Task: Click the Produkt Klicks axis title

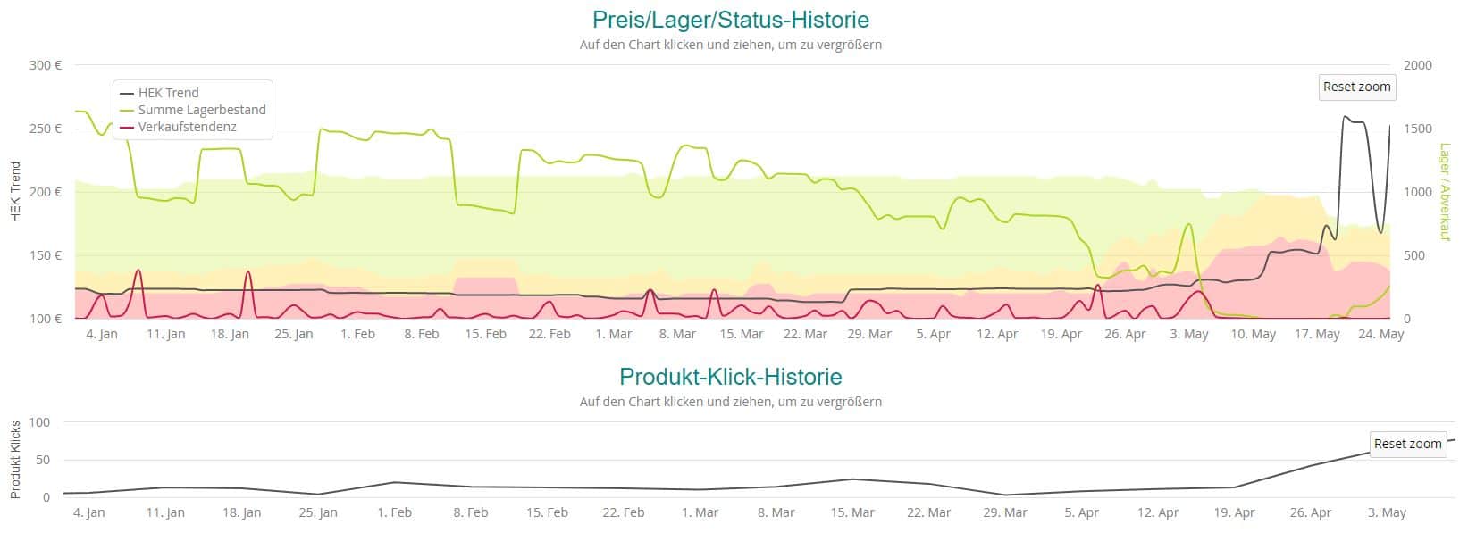Action: pyautogui.click(x=16, y=460)
